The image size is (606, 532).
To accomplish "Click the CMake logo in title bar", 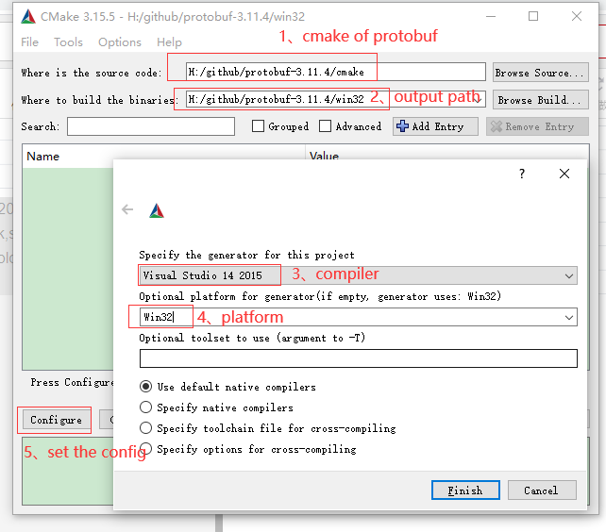I will pyautogui.click(x=28, y=17).
